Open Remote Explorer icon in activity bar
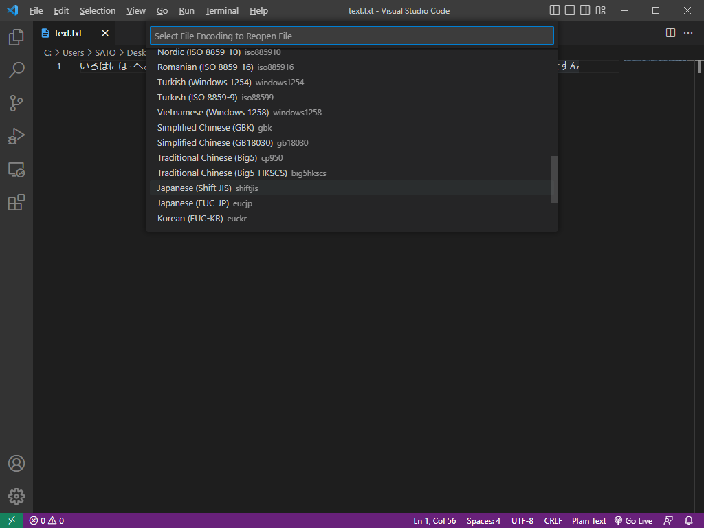This screenshot has width=704, height=528. 16,169
